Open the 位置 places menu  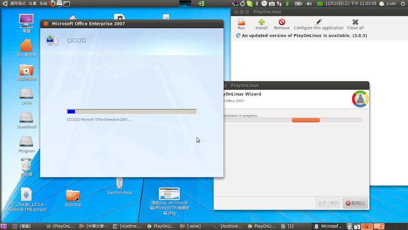click(33, 4)
